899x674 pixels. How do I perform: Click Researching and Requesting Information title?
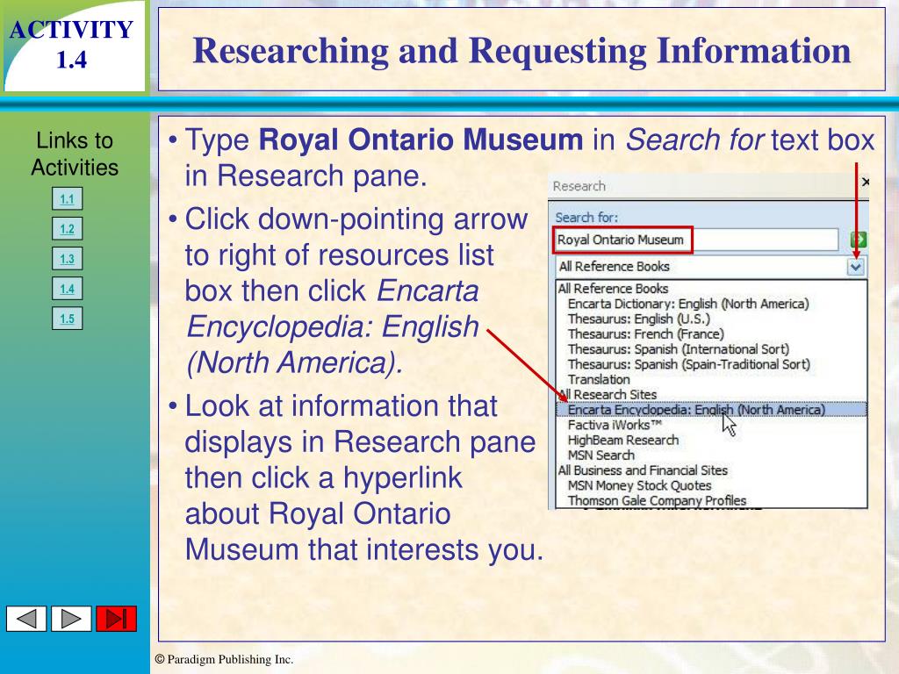pyautogui.click(x=521, y=50)
